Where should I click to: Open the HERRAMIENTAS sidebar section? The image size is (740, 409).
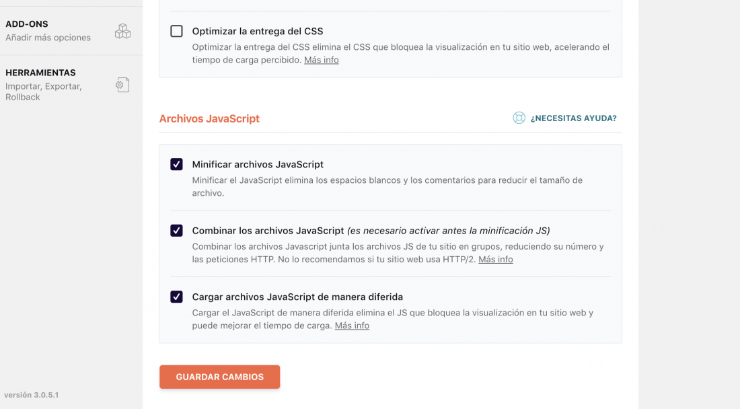[71, 85]
